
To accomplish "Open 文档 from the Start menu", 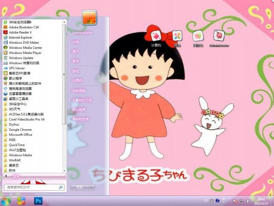I will 75,42.
